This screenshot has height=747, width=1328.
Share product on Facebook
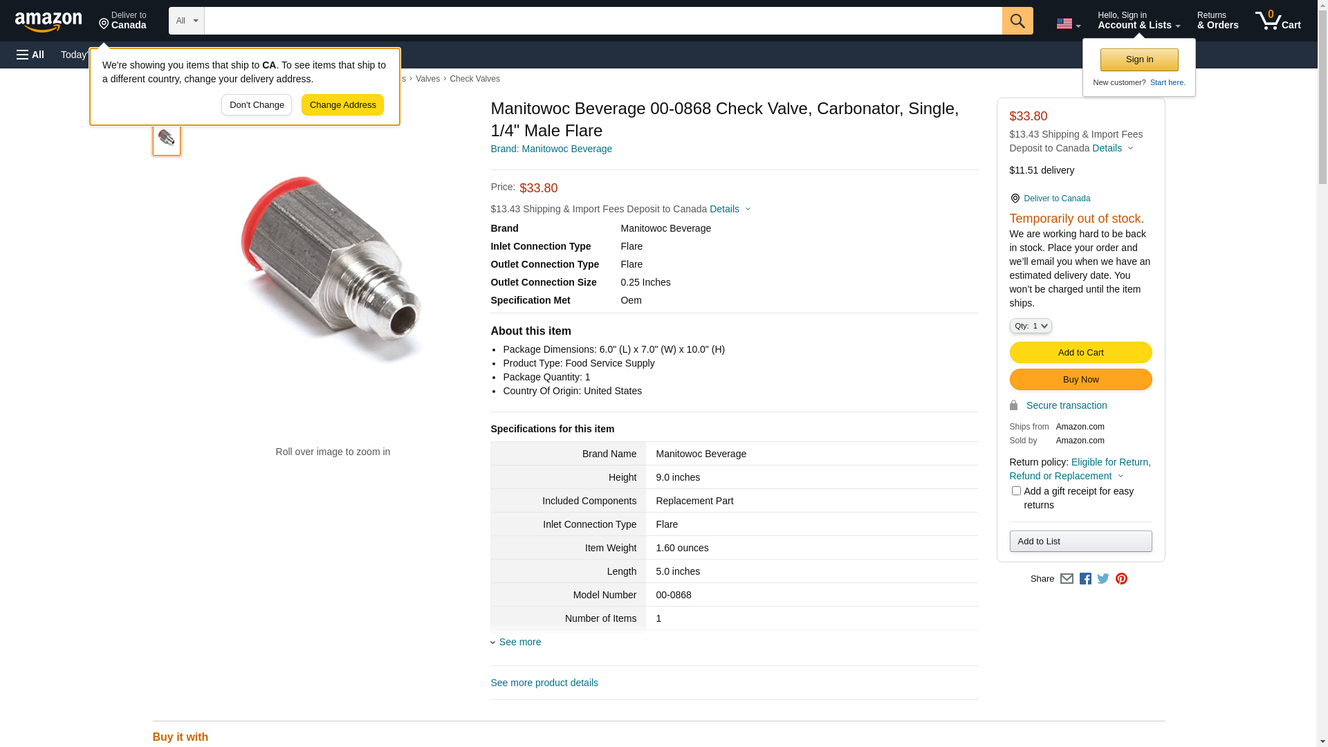tap(1085, 579)
